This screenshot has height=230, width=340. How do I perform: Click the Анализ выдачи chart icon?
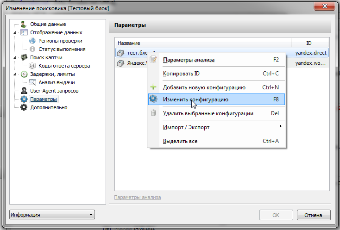32,82
